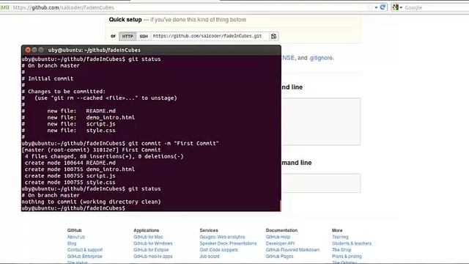Open the GitHub mobile apps link
Viewport: 469px width, 264px height.
point(153,256)
